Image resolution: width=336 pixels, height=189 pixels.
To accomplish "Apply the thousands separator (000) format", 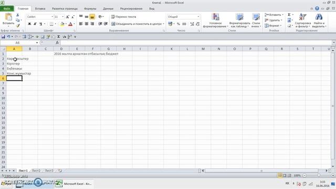I will point(184,24).
